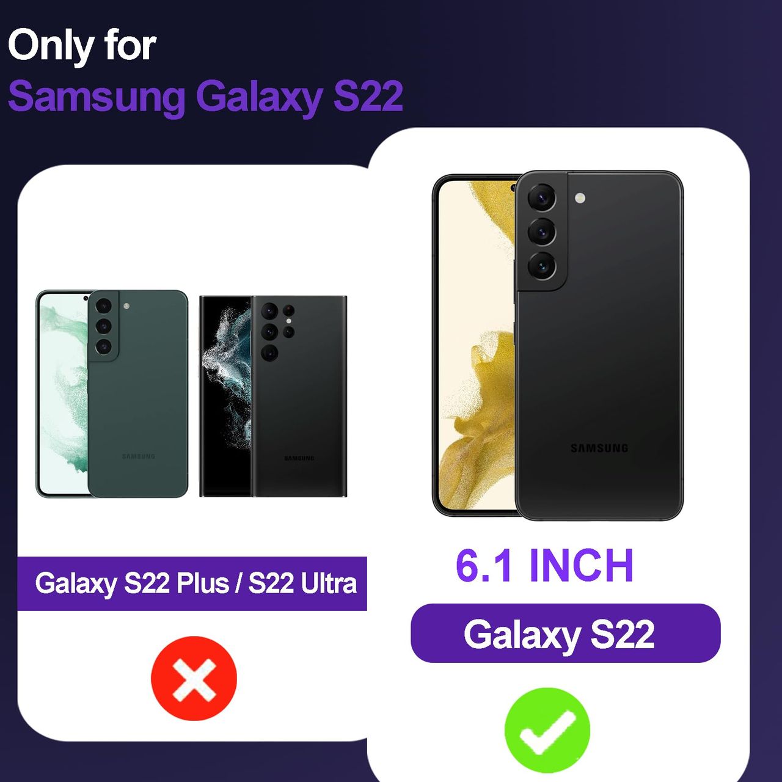Click the large black Galaxy S22 phone
Viewport: 782px width, 782px height.
tap(557, 346)
